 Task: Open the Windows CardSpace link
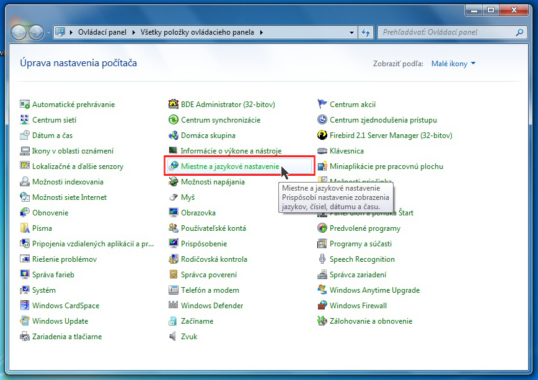pyautogui.click(x=66, y=305)
